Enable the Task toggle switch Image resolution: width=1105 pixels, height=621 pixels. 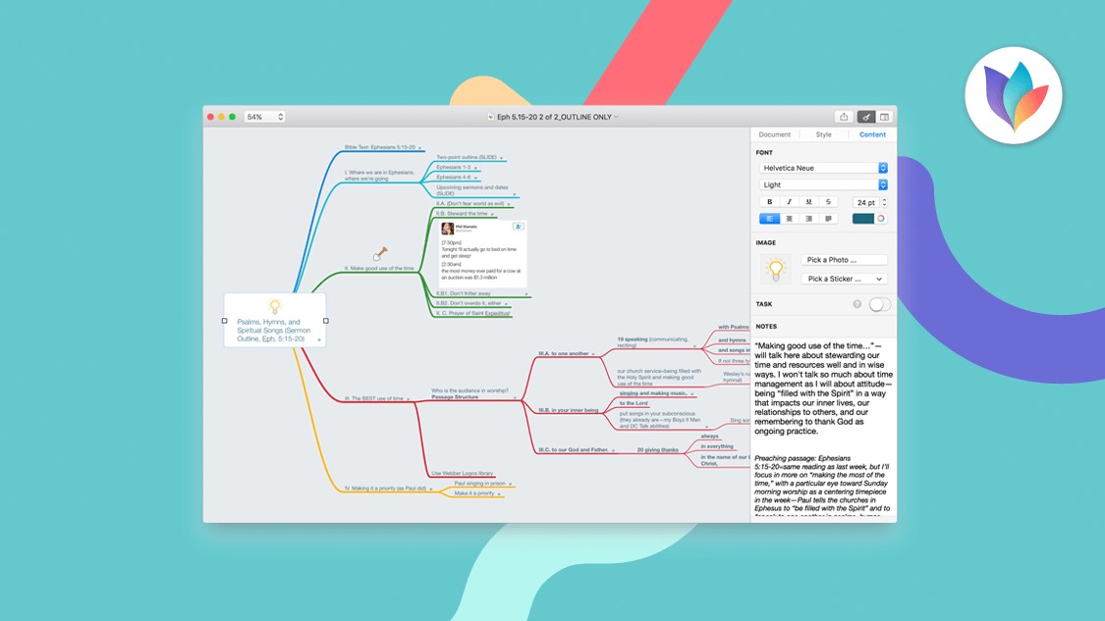coord(879,304)
